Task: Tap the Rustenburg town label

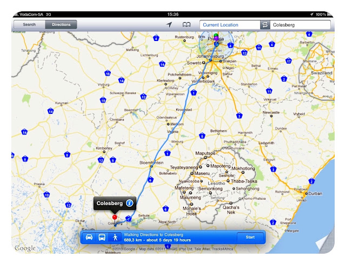Action: (184, 37)
